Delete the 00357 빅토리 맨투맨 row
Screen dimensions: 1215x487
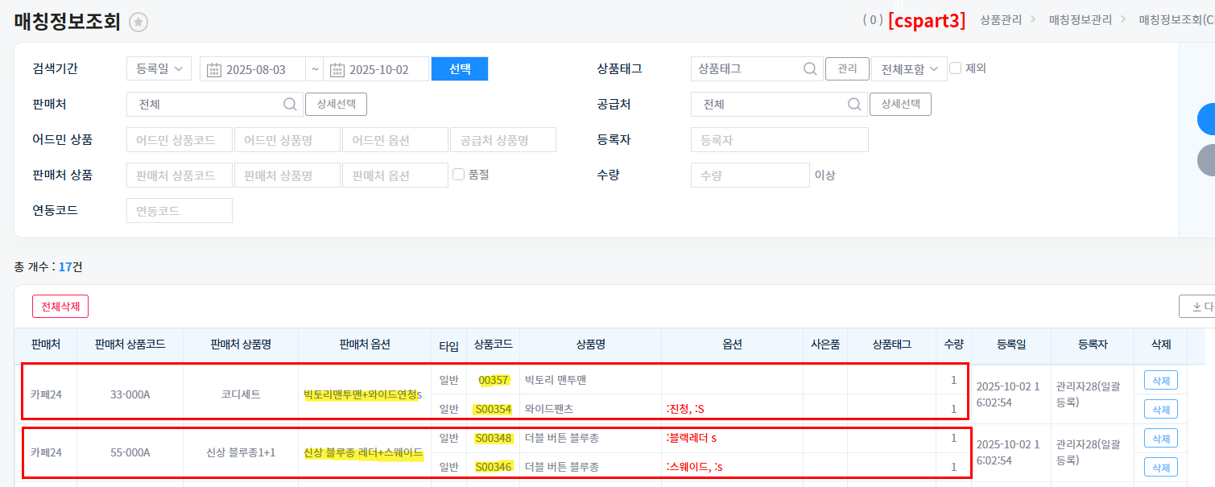click(1160, 380)
